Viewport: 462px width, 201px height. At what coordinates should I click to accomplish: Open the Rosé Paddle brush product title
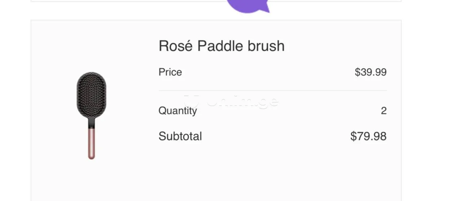coord(221,46)
